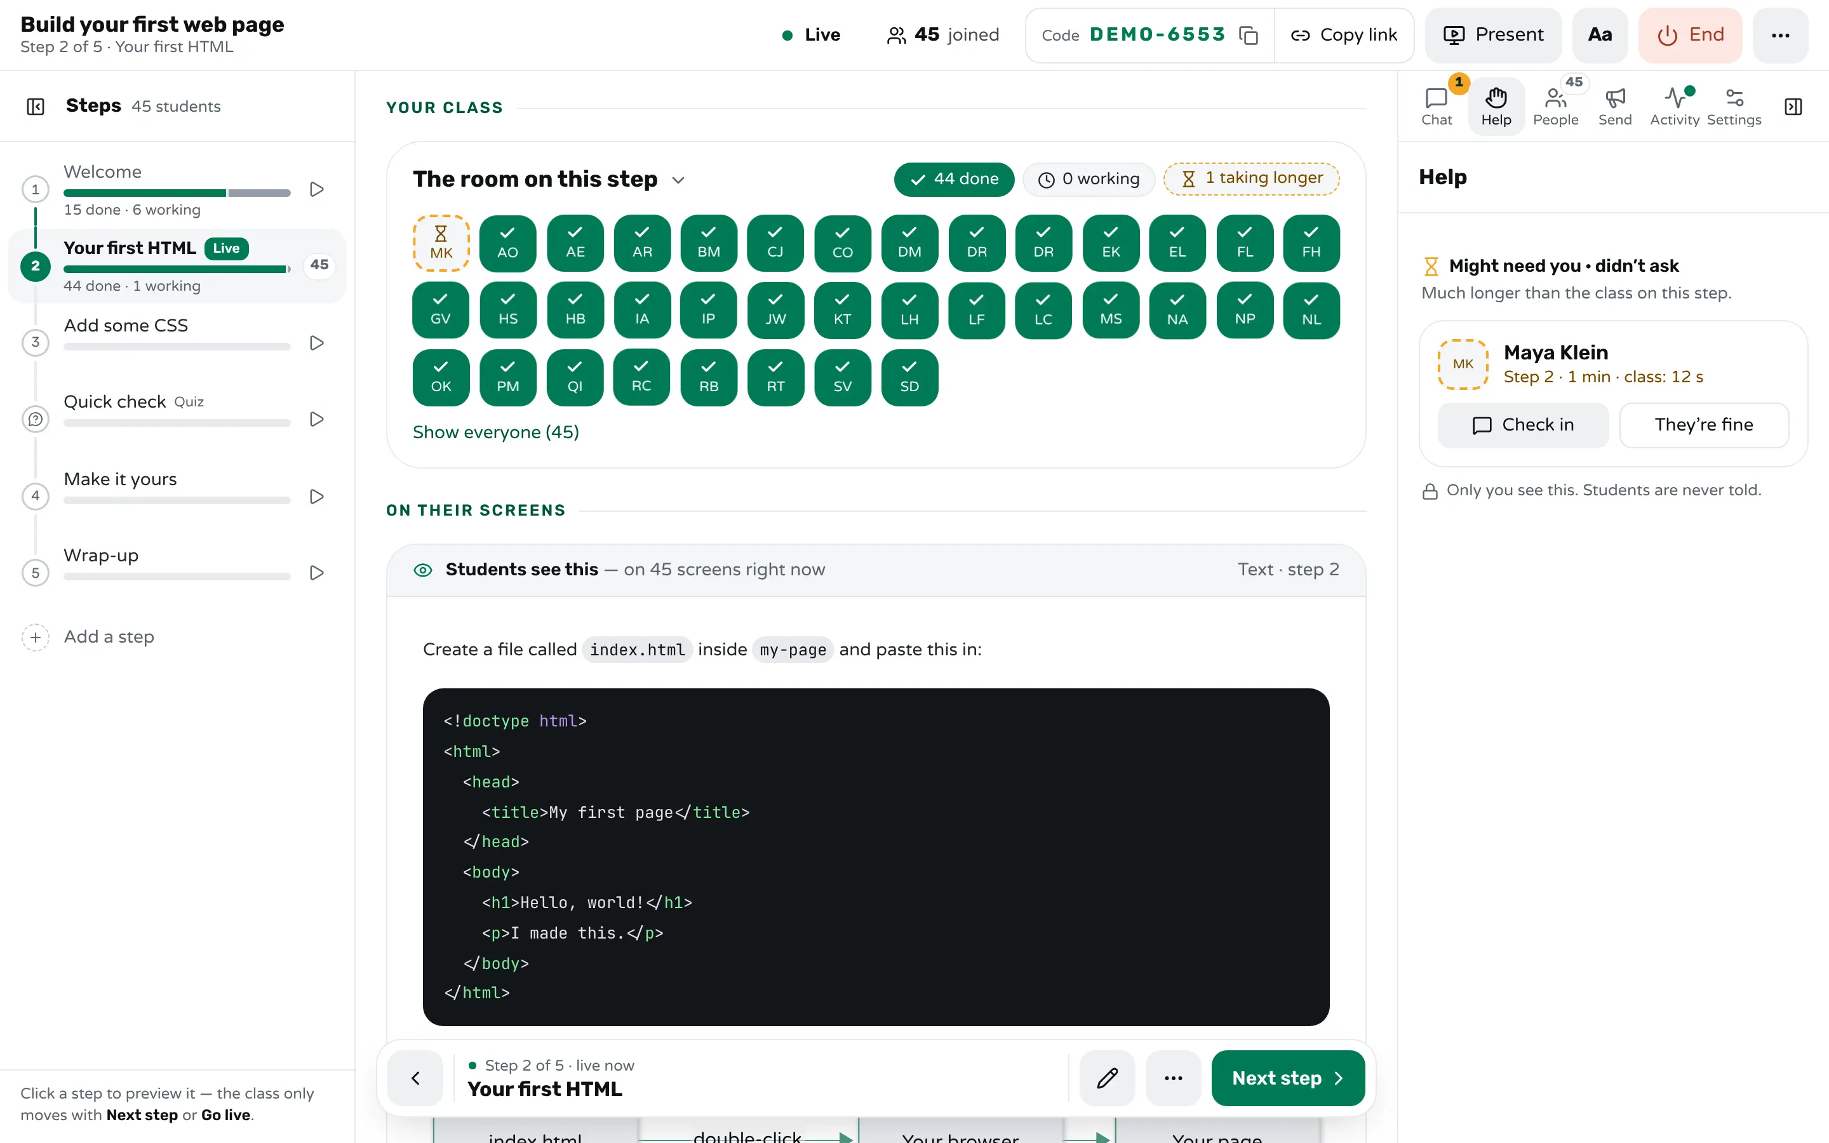Edit the current step with pencil icon

click(x=1107, y=1077)
